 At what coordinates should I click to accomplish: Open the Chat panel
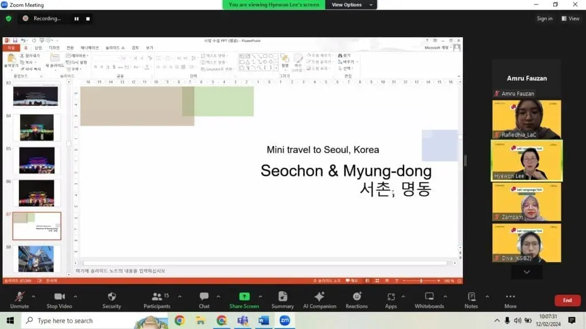pyautogui.click(x=204, y=299)
